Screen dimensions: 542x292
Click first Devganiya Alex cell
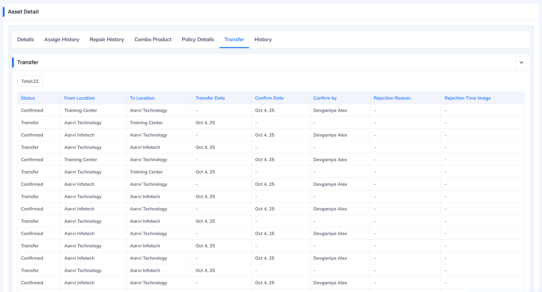(x=330, y=110)
